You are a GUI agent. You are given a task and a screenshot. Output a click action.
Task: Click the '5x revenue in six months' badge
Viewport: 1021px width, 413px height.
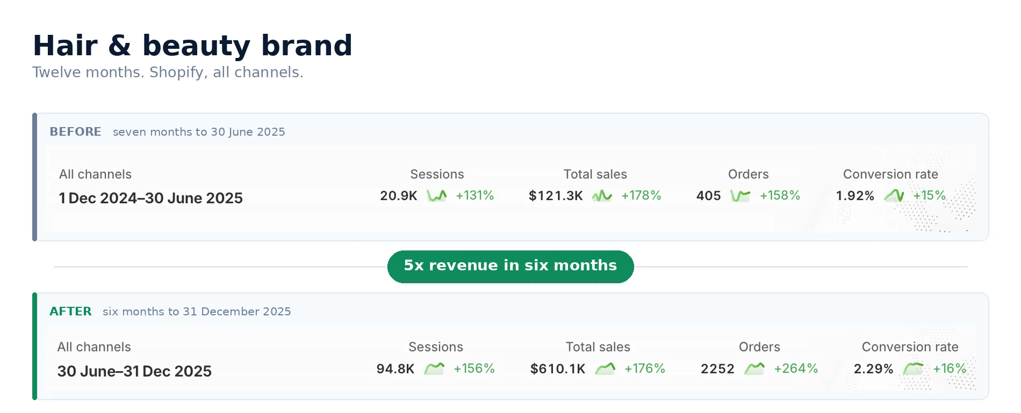point(510,267)
